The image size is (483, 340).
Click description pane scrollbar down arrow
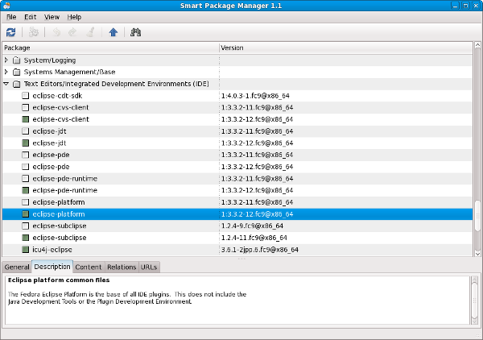pyautogui.click(x=474, y=321)
